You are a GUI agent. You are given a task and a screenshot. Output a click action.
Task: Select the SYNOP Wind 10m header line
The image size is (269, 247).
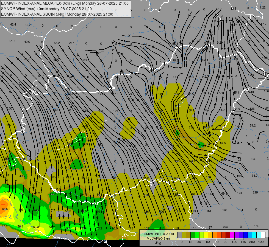pos(46,9)
